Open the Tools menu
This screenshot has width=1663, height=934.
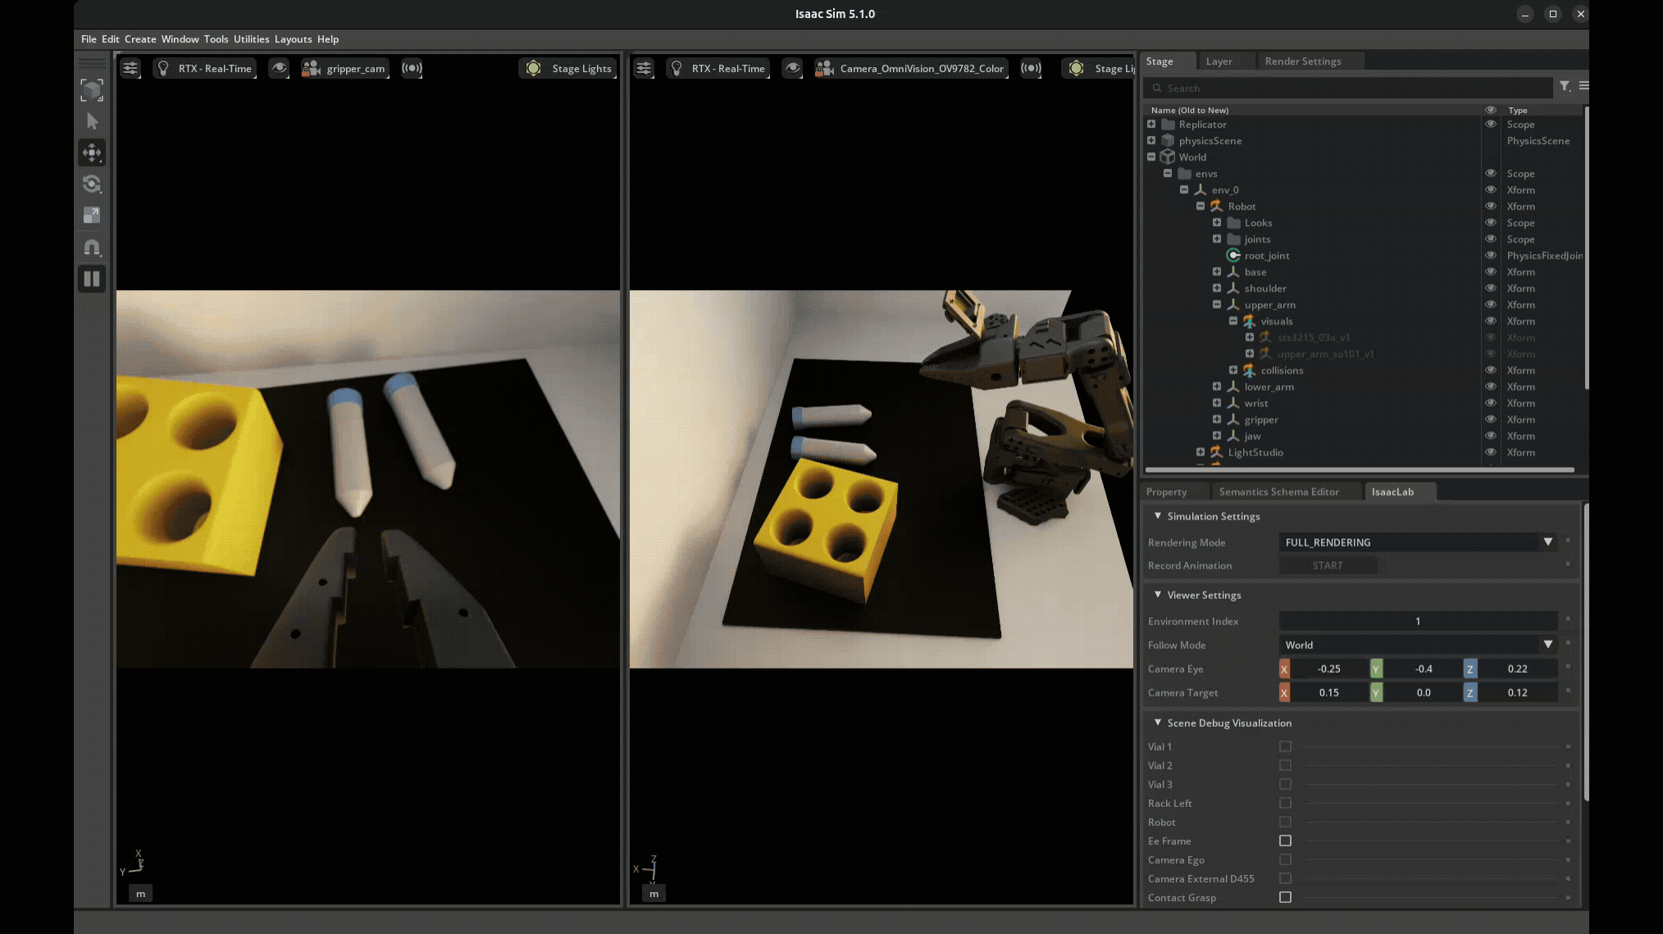click(216, 39)
